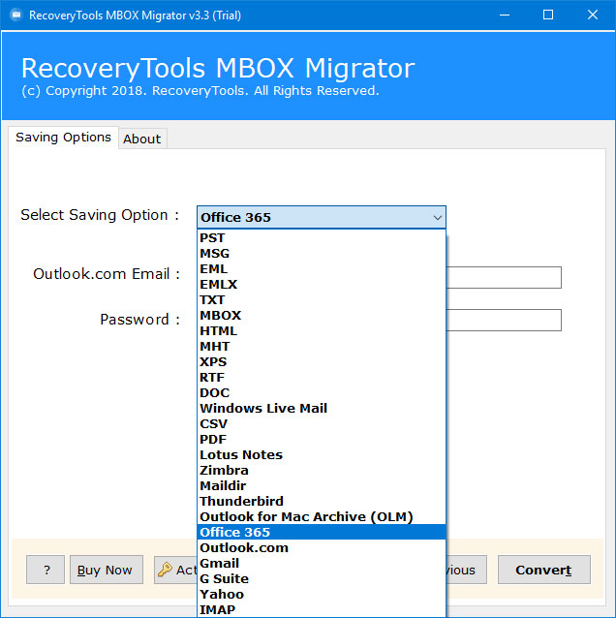Screen dimensions: 616x618
Task: Select Thunderbird saving option
Action: click(322, 502)
